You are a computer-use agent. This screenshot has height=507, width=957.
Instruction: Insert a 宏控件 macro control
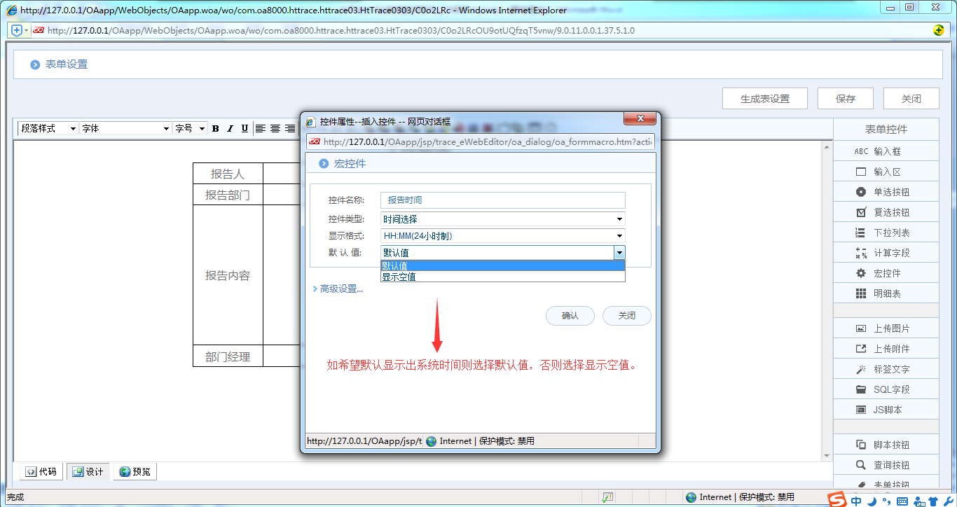click(x=886, y=272)
